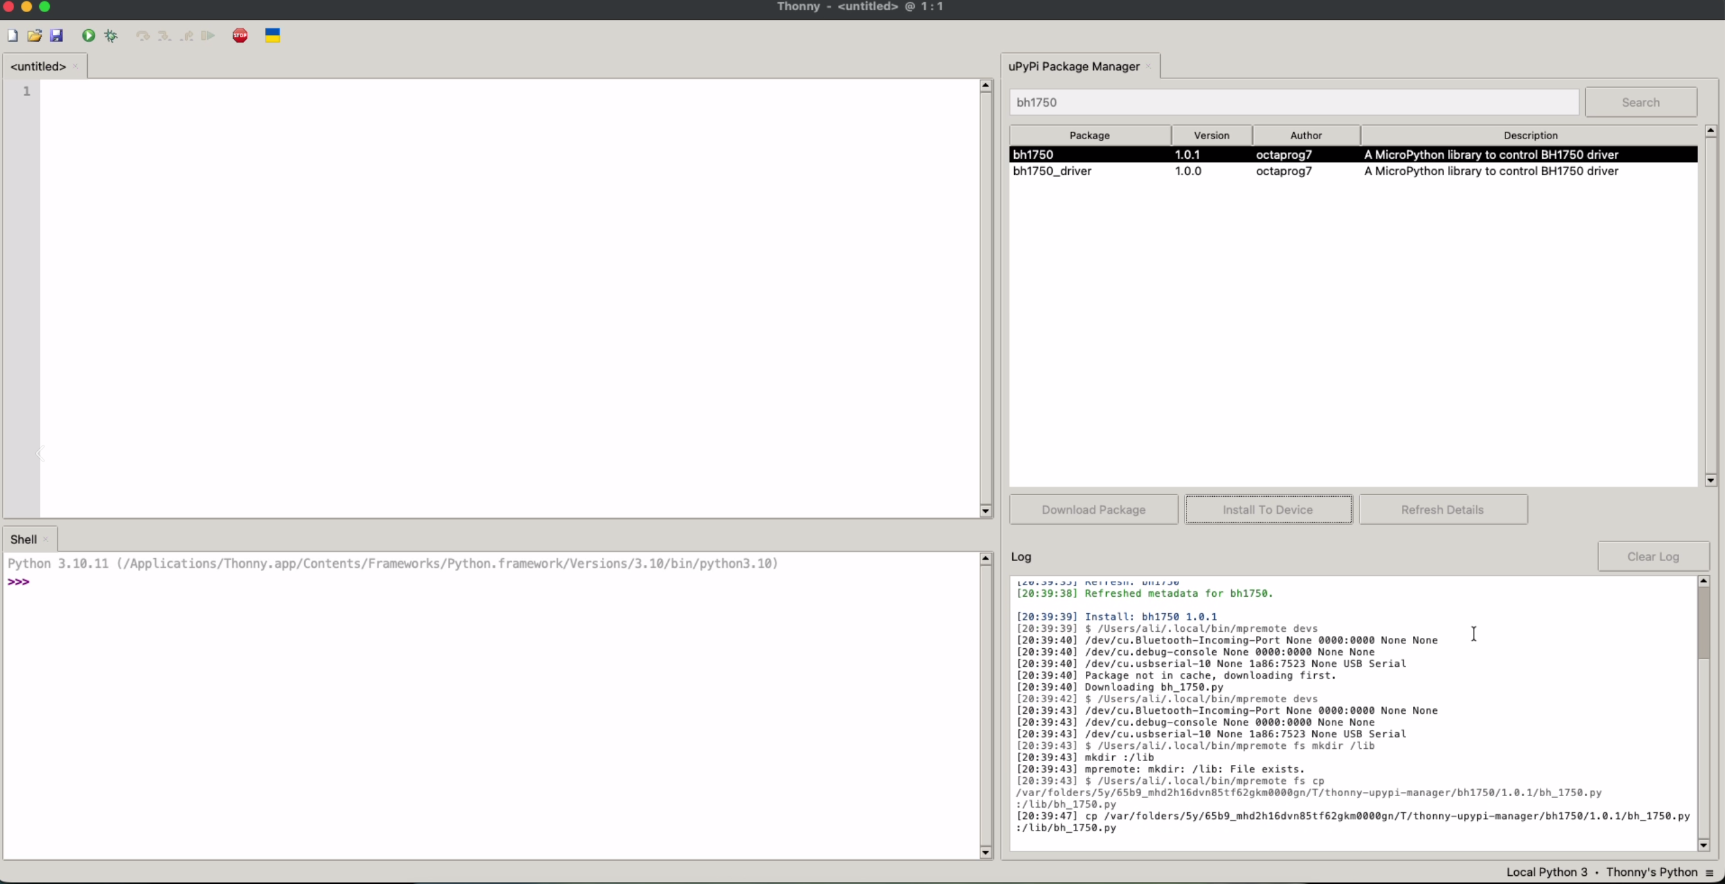The image size is (1725, 884).
Task: Click the Clear Log button
Action: pos(1653,556)
